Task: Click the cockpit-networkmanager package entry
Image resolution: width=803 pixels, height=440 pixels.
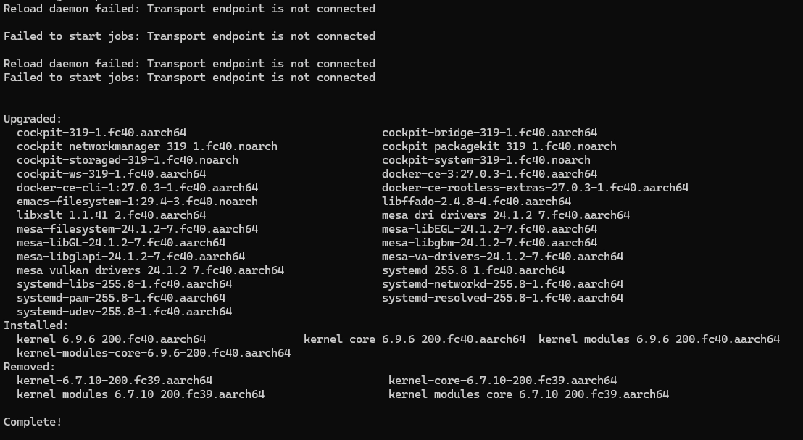Action: tap(146, 146)
